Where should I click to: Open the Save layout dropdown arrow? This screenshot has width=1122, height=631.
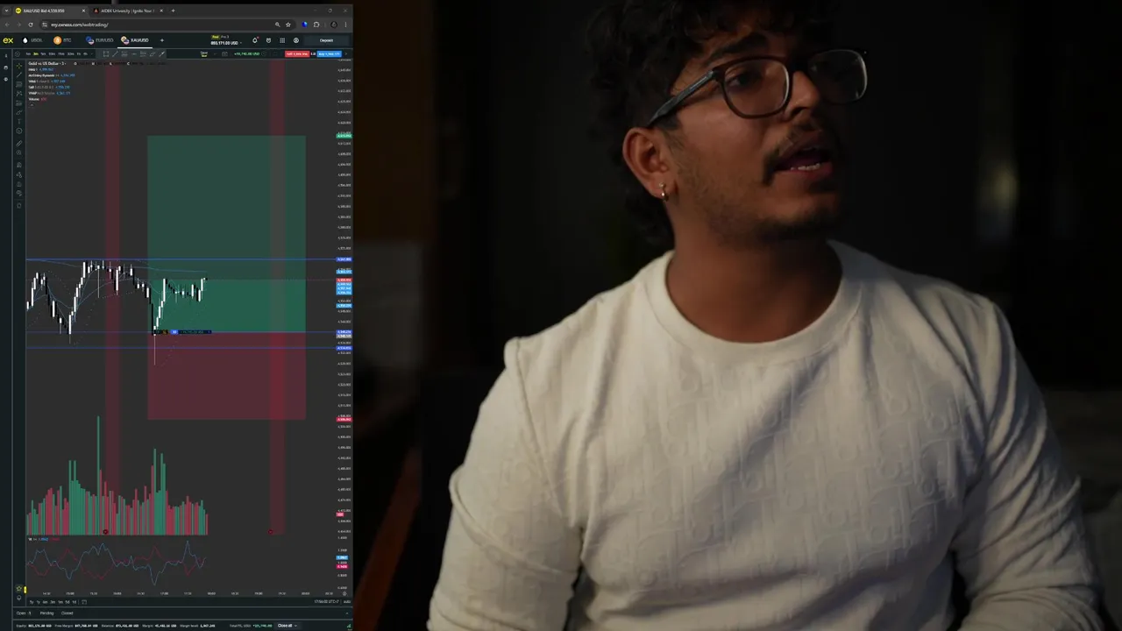pyautogui.click(x=216, y=54)
